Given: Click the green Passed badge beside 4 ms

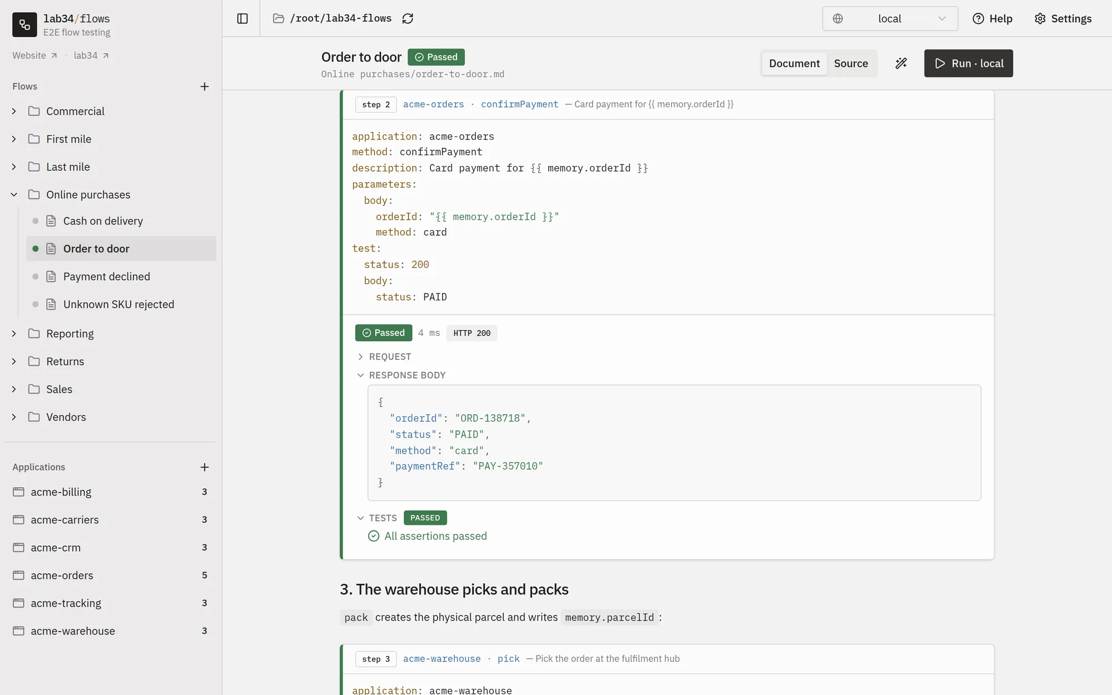Looking at the screenshot, I should 384,332.
